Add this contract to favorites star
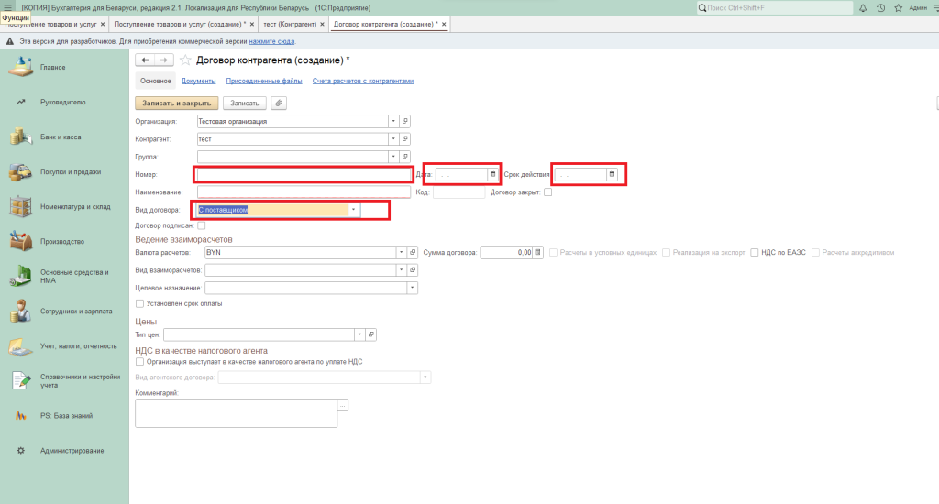This screenshot has width=939, height=504. coord(185,60)
